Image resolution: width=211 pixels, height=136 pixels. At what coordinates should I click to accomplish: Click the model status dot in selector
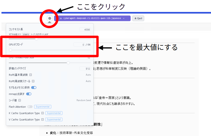click(x=61, y=18)
